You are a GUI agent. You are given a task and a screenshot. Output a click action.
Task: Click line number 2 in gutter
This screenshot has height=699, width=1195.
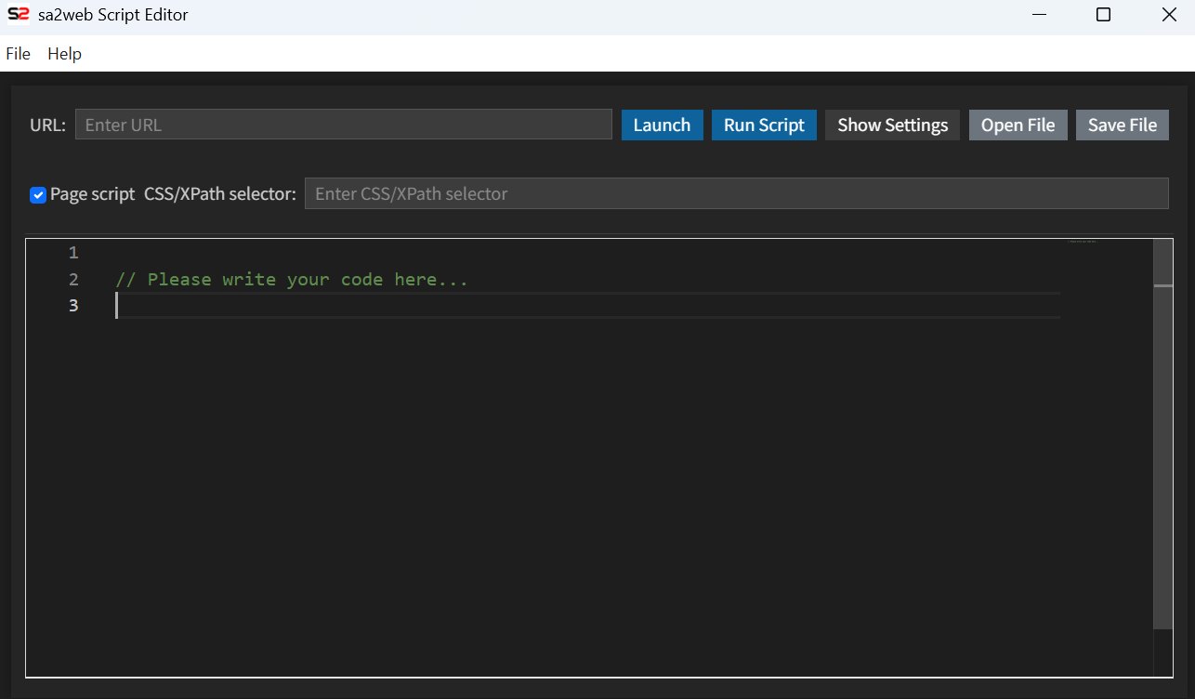[73, 280]
